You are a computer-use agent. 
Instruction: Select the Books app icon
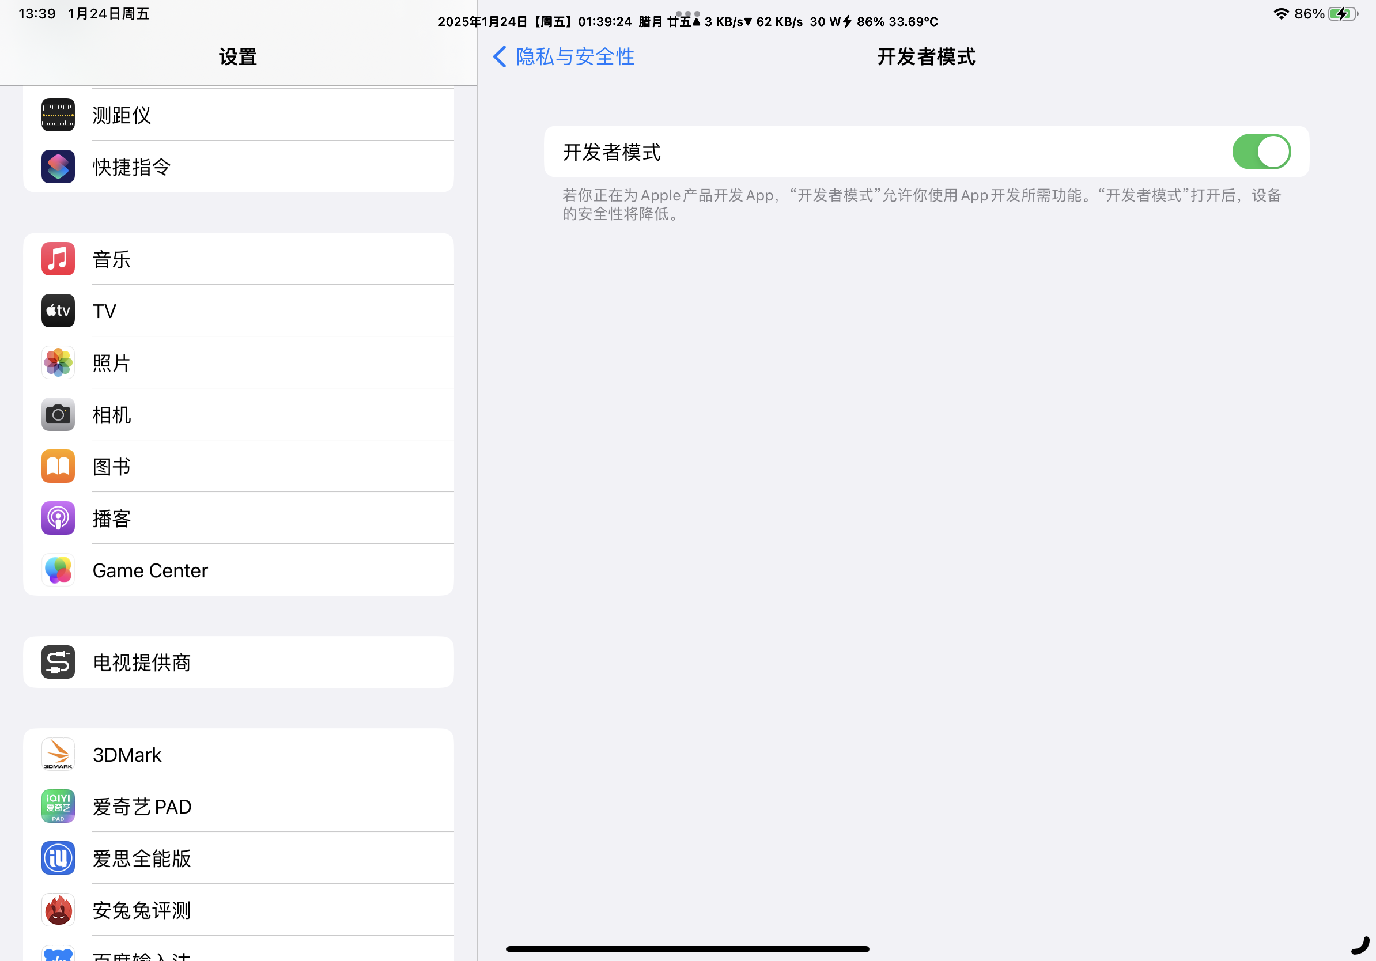58,466
